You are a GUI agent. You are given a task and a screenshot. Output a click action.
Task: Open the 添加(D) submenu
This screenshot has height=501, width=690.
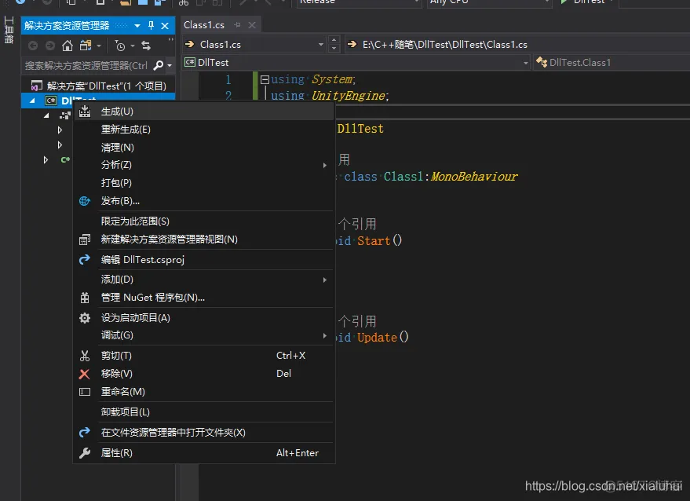pyautogui.click(x=203, y=280)
